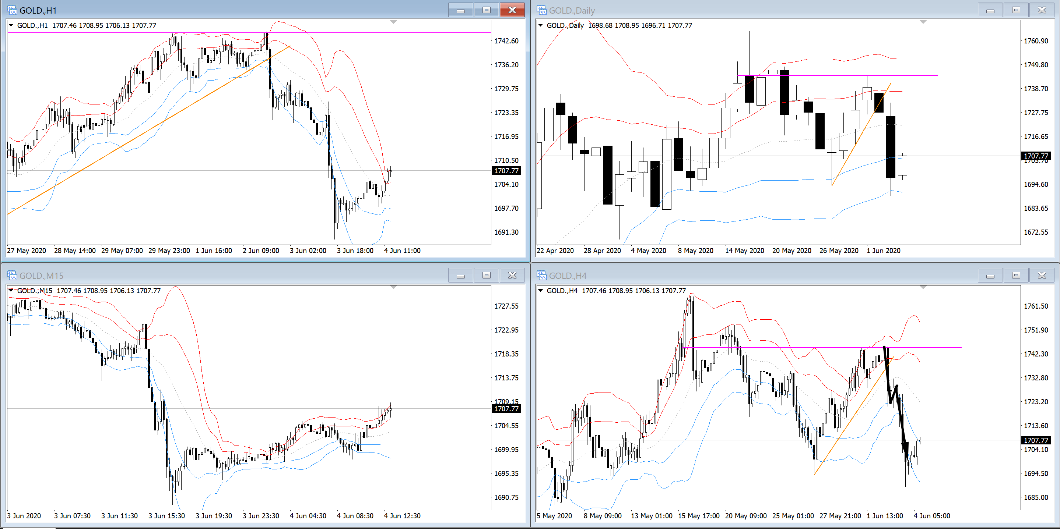Click the 1707.77 price label on H1 chart
Screen dimensions: 1060x529
click(506, 171)
